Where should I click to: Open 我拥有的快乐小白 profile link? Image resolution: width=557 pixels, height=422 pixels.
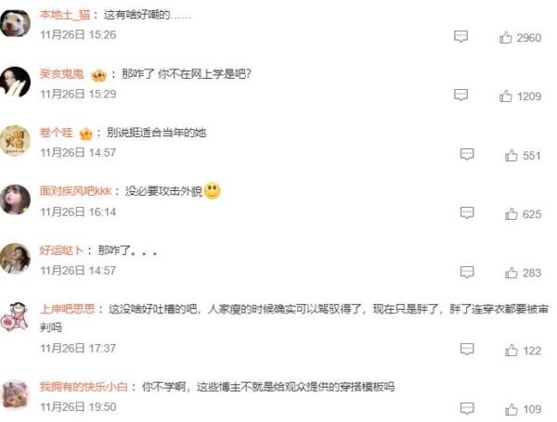click(84, 387)
